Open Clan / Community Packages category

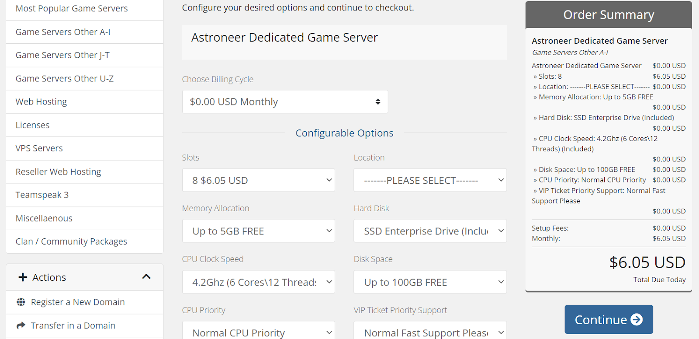pos(85,241)
